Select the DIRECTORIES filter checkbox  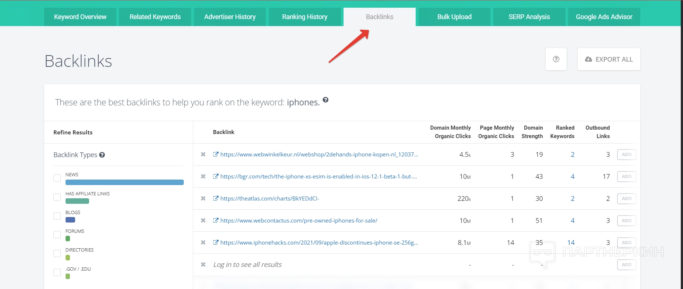coord(57,253)
